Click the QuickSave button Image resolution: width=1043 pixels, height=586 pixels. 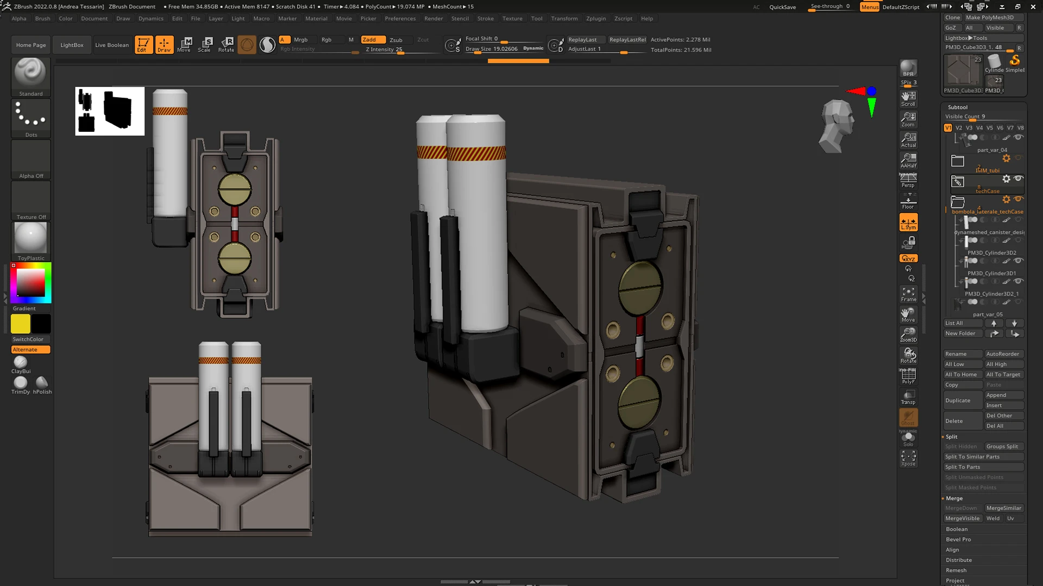pyautogui.click(x=782, y=7)
